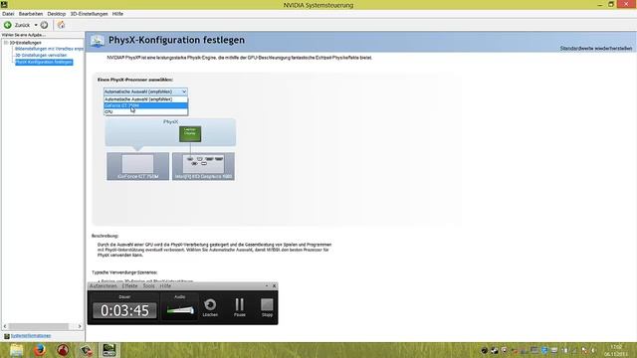
Task: Click the forward navigation arrow icon
Action: click(x=44, y=25)
